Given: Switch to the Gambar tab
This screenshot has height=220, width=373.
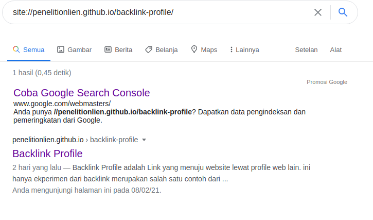Looking at the screenshot, I should tap(75, 50).
